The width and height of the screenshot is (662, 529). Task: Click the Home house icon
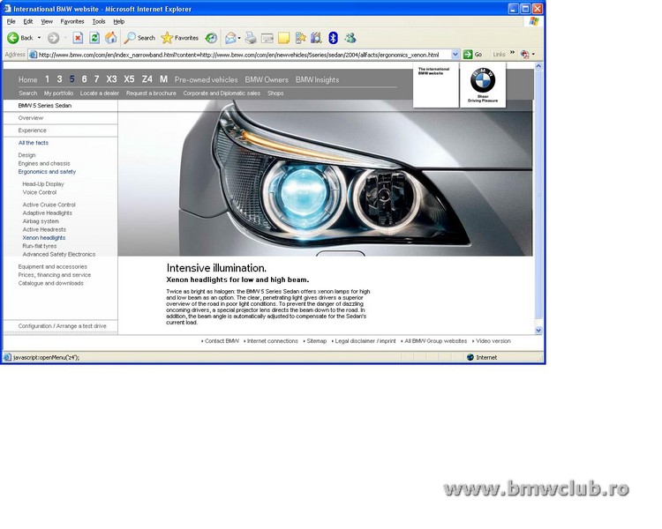[x=110, y=38]
